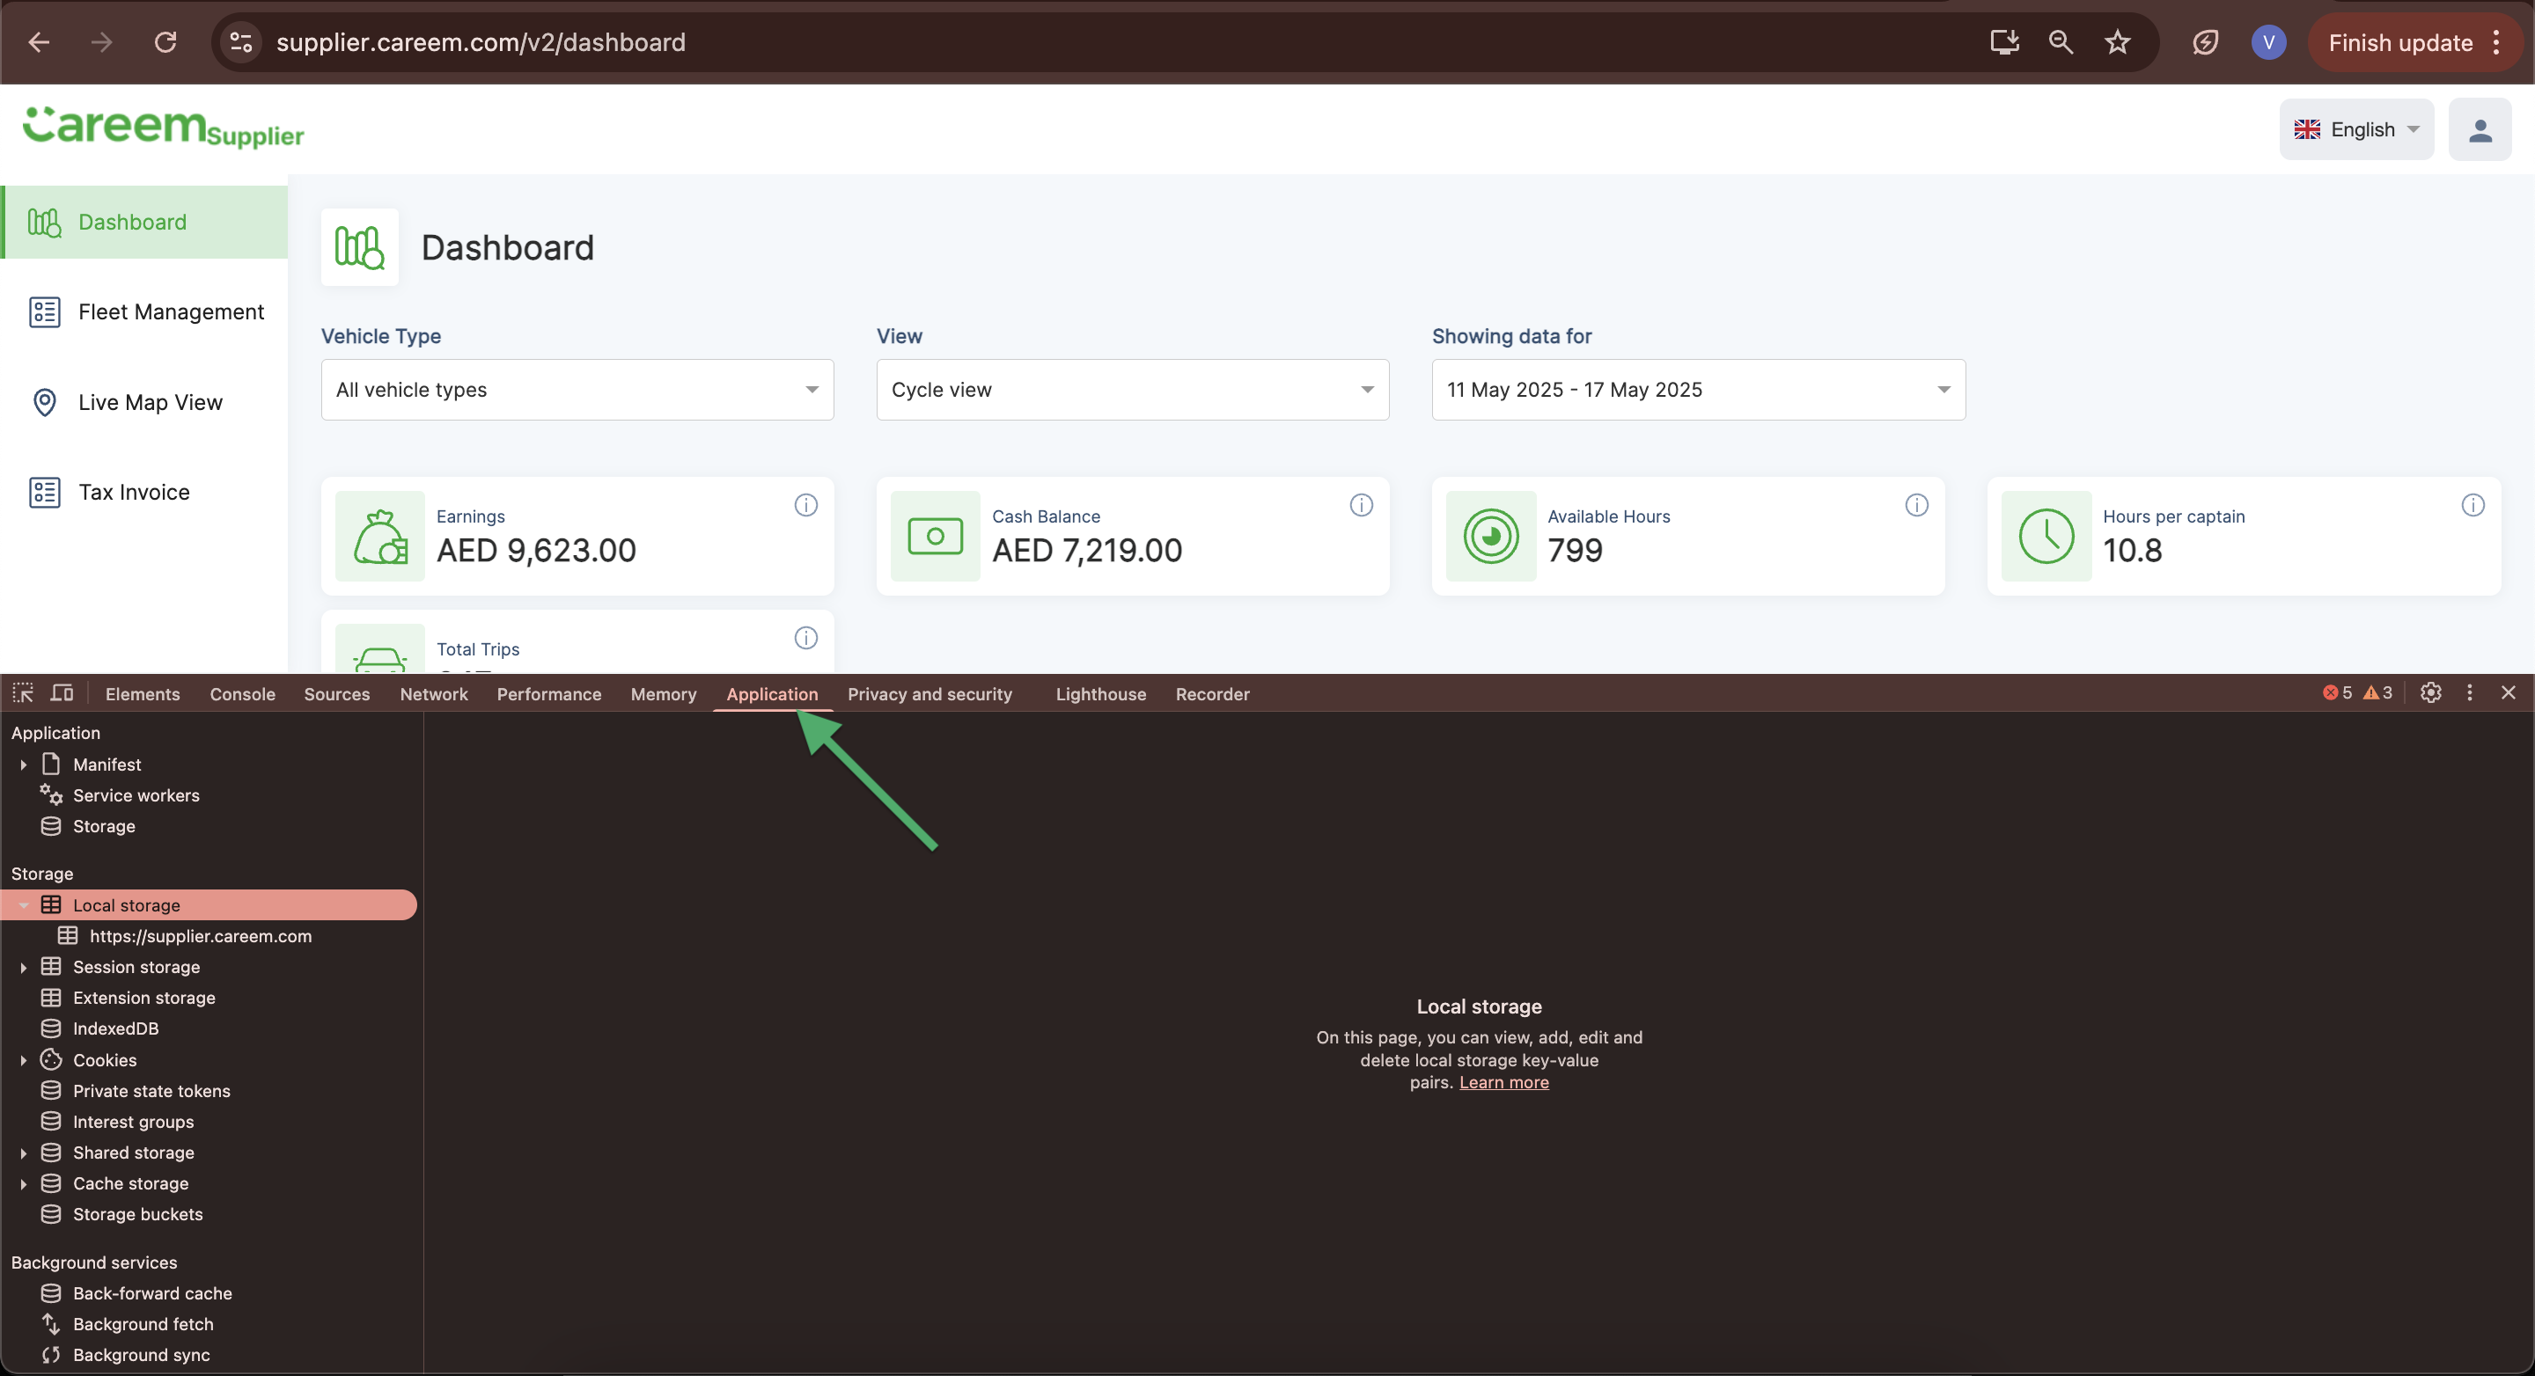This screenshot has width=2535, height=1376.
Task: Select Dashboard in the sidebar
Action: coord(144,223)
